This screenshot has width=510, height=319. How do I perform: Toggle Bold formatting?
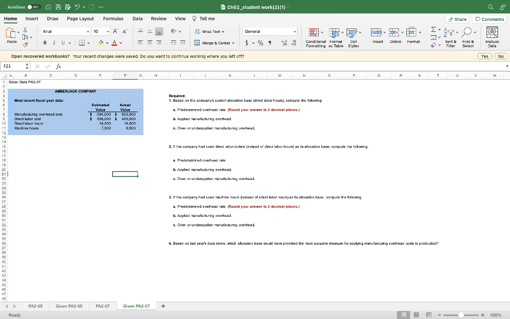45,43
